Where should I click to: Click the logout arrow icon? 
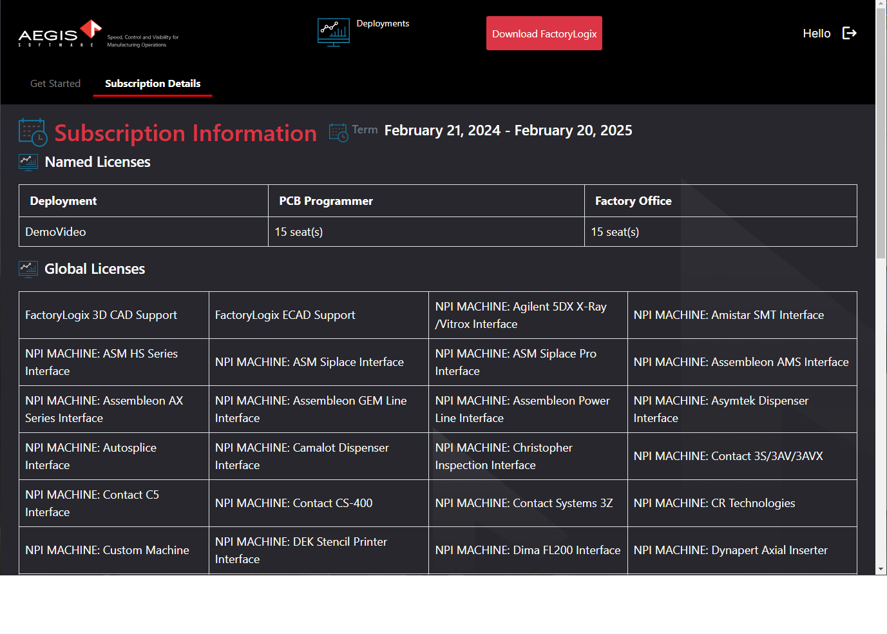pos(850,33)
